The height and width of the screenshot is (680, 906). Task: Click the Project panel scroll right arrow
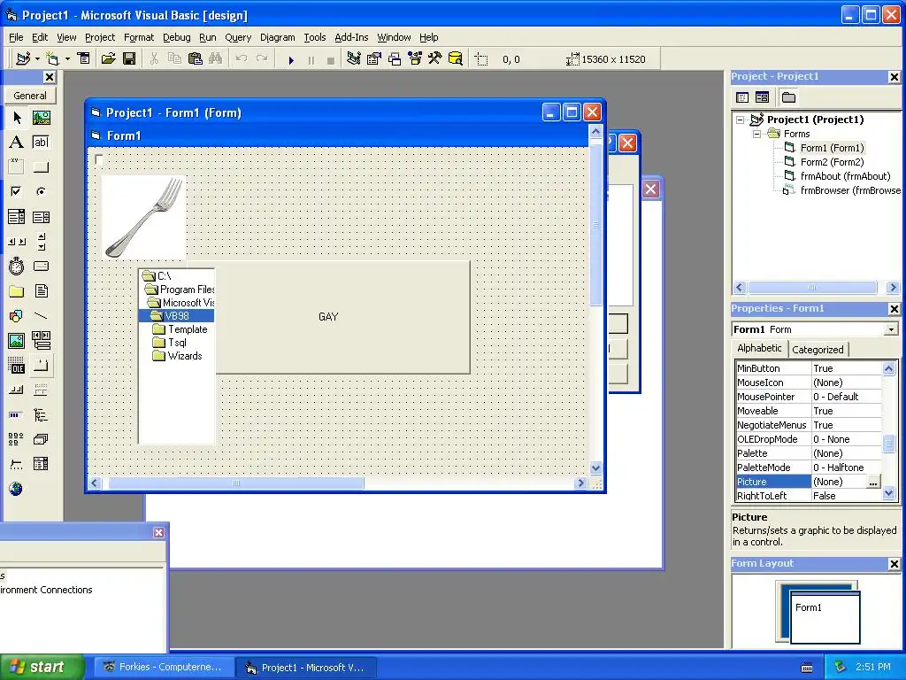point(894,288)
